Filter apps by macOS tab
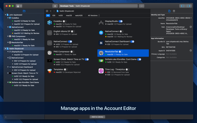This screenshot has height=123, width=197. pyautogui.click(x=69, y=15)
